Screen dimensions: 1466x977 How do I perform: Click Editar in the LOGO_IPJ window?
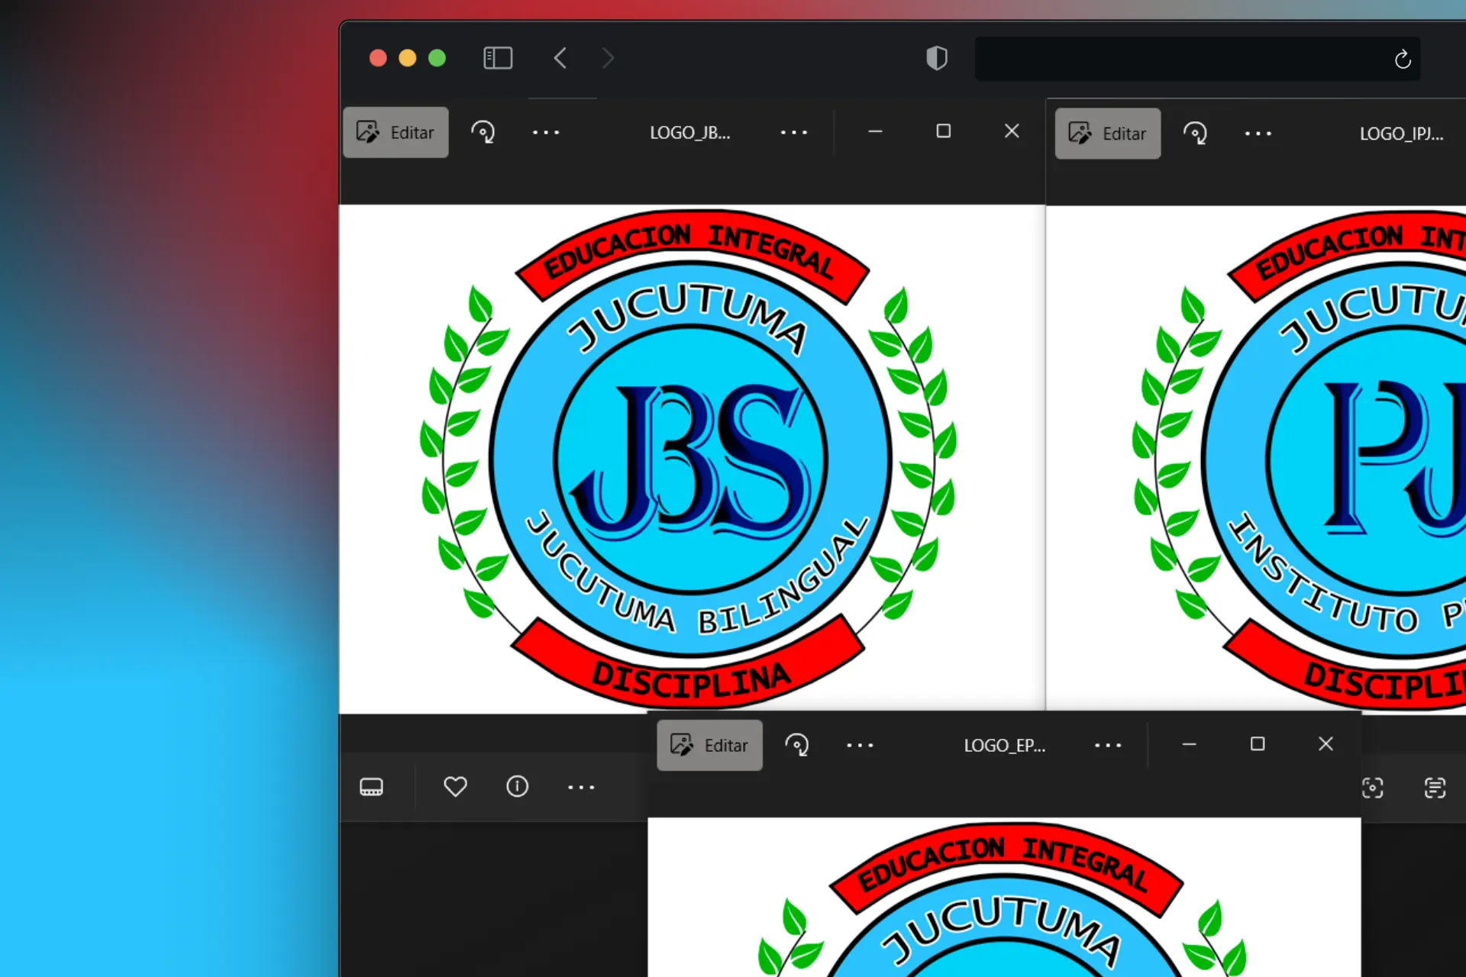(x=1107, y=134)
